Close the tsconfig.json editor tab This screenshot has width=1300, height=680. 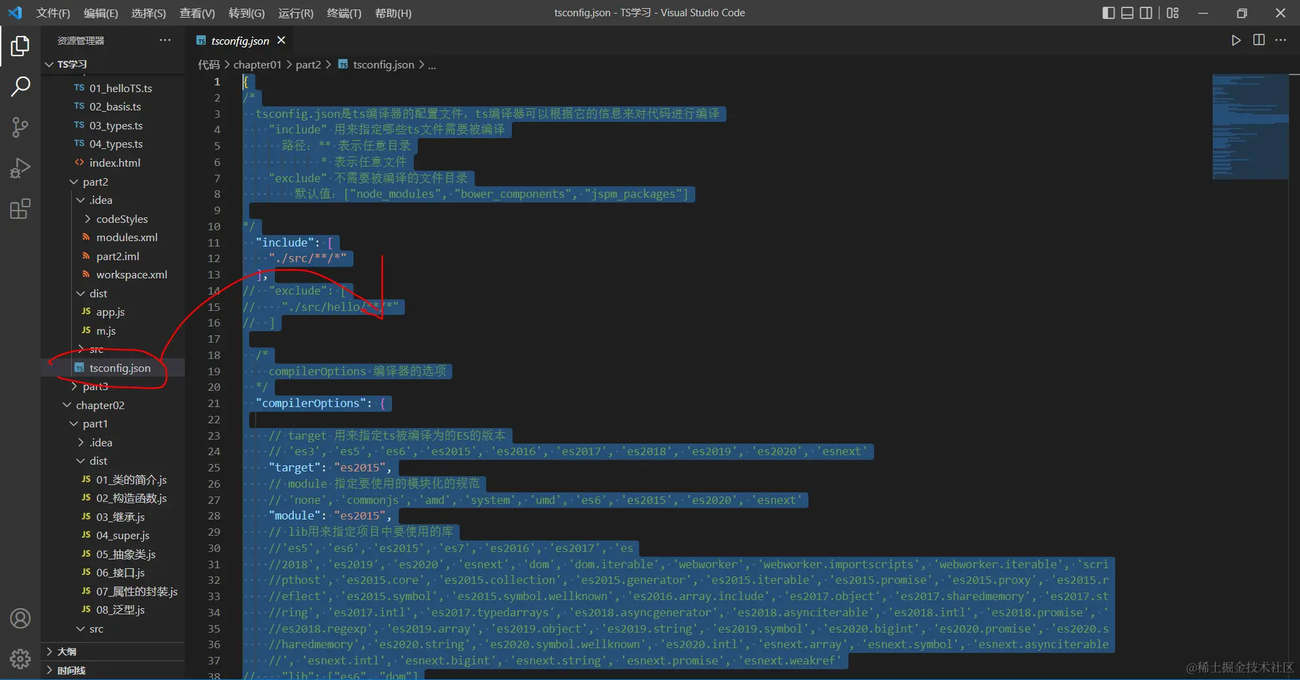[x=281, y=41]
